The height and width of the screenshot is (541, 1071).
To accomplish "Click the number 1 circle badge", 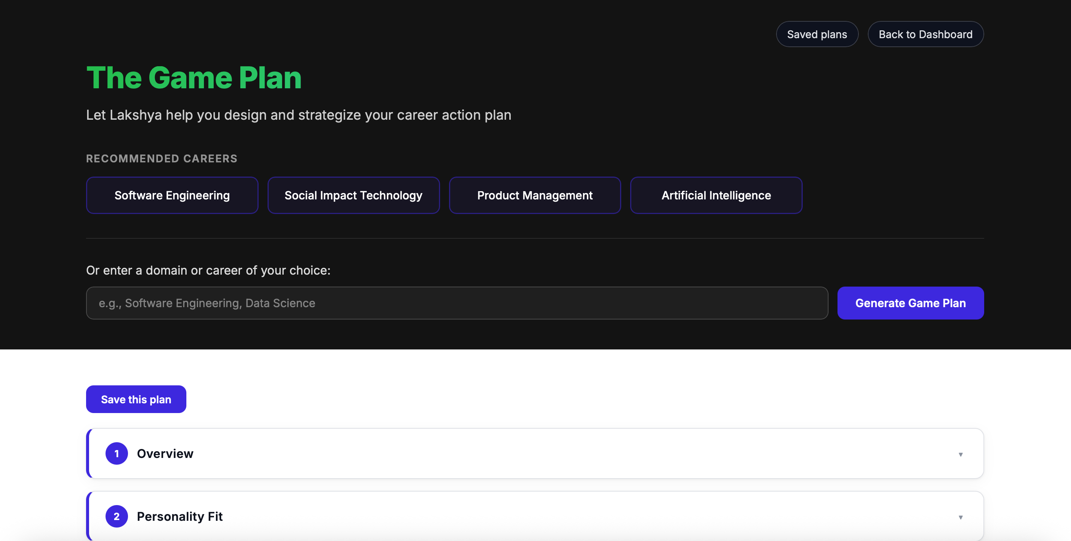I will [x=116, y=453].
